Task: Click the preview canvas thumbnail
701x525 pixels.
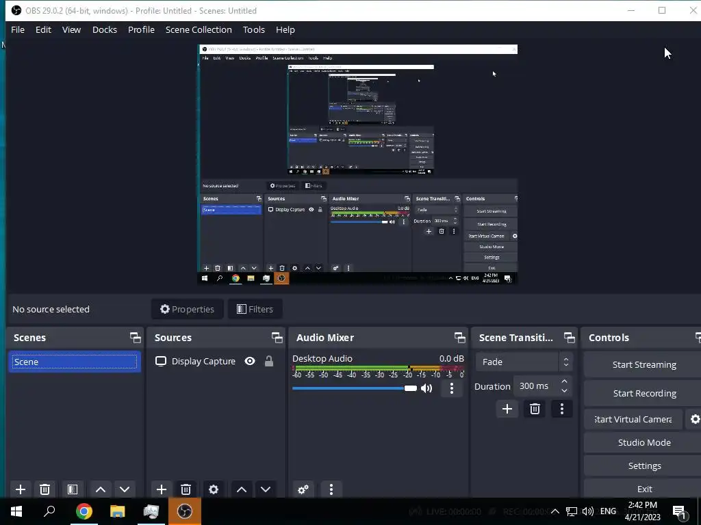Action: (x=357, y=164)
